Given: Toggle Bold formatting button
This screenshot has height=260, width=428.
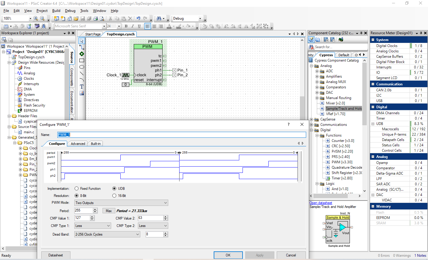Looking at the screenshot, I should click(x=126, y=26).
